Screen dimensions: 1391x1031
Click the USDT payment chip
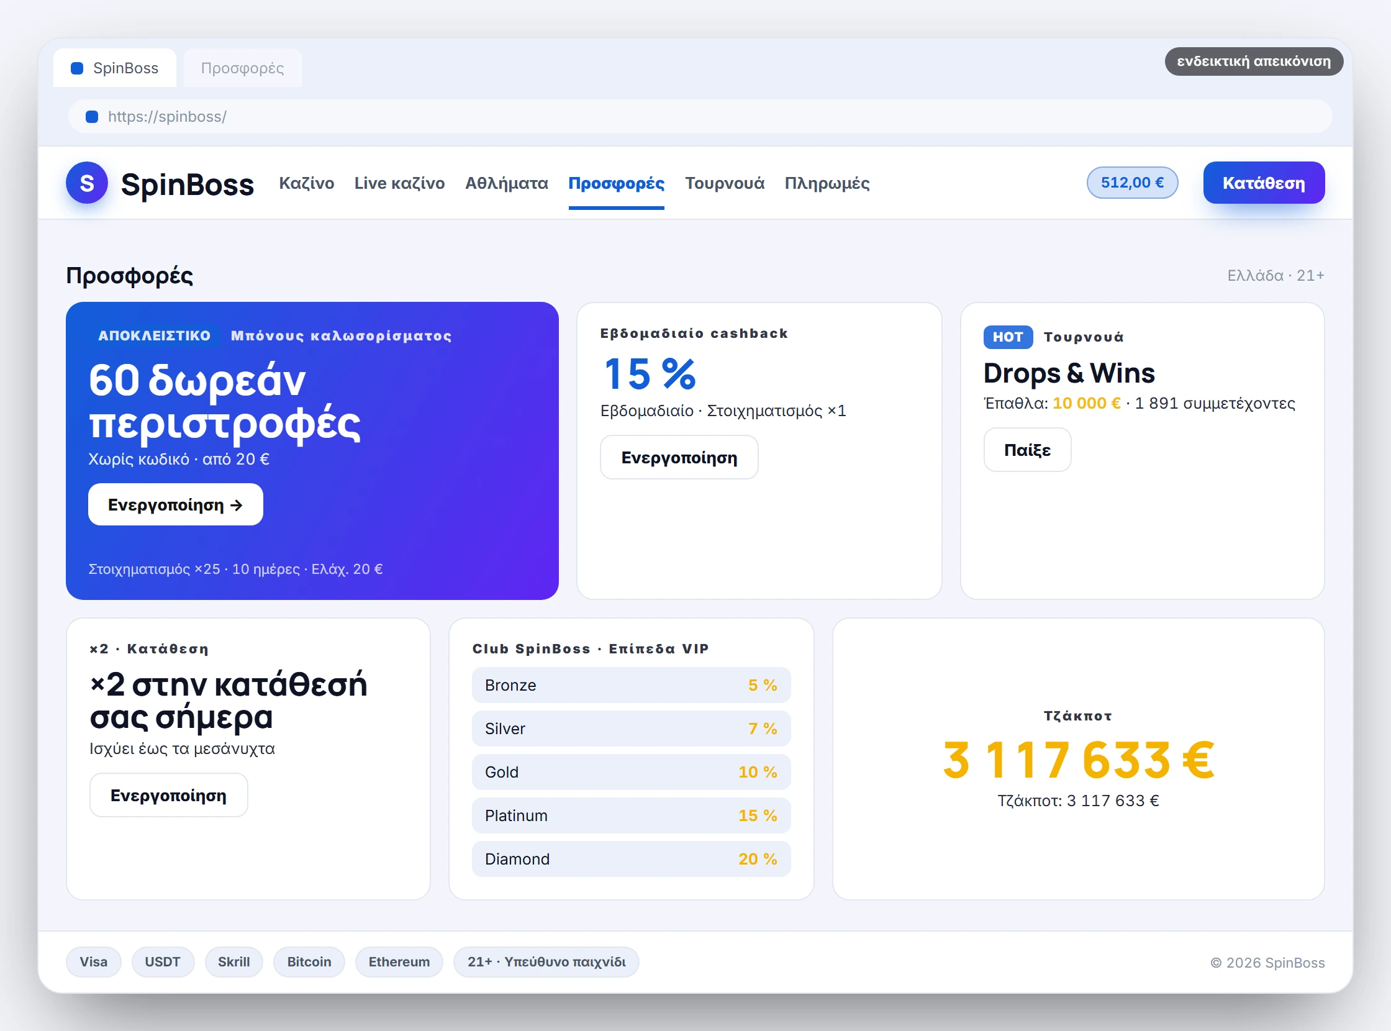162,961
